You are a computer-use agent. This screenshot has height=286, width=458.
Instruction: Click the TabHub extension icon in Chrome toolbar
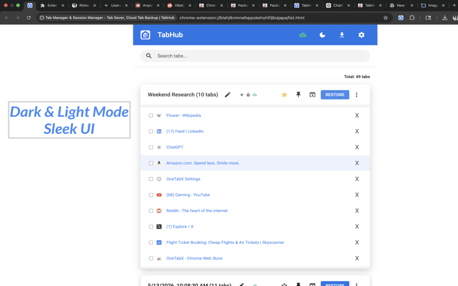coord(401,18)
